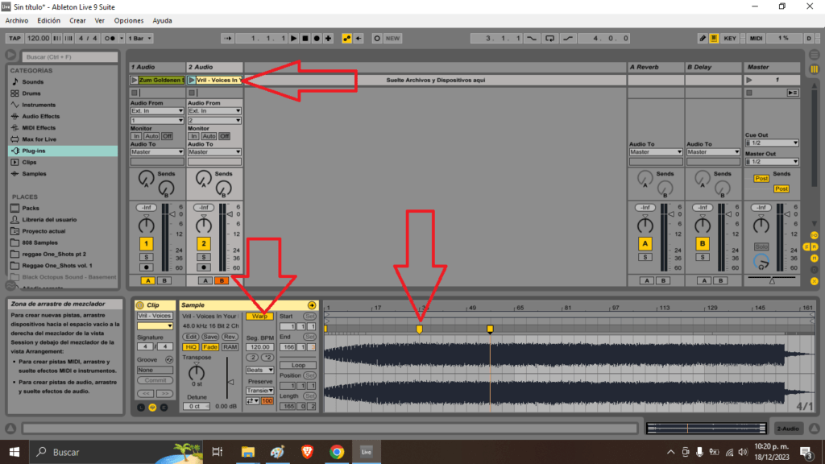Screen dimensions: 825x464
Task: Click the round arrow icon in the Sample title bar
Action: pyautogui.click(x=312, y=305)
